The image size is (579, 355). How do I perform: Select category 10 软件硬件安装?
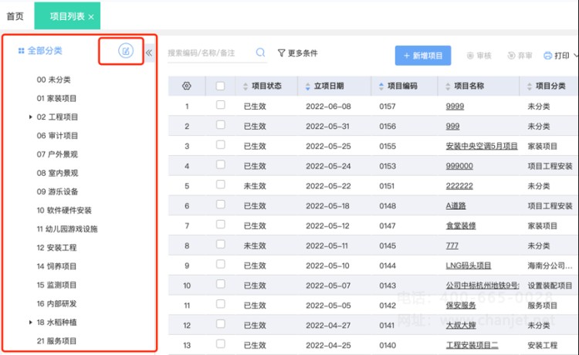coord(64,211)
